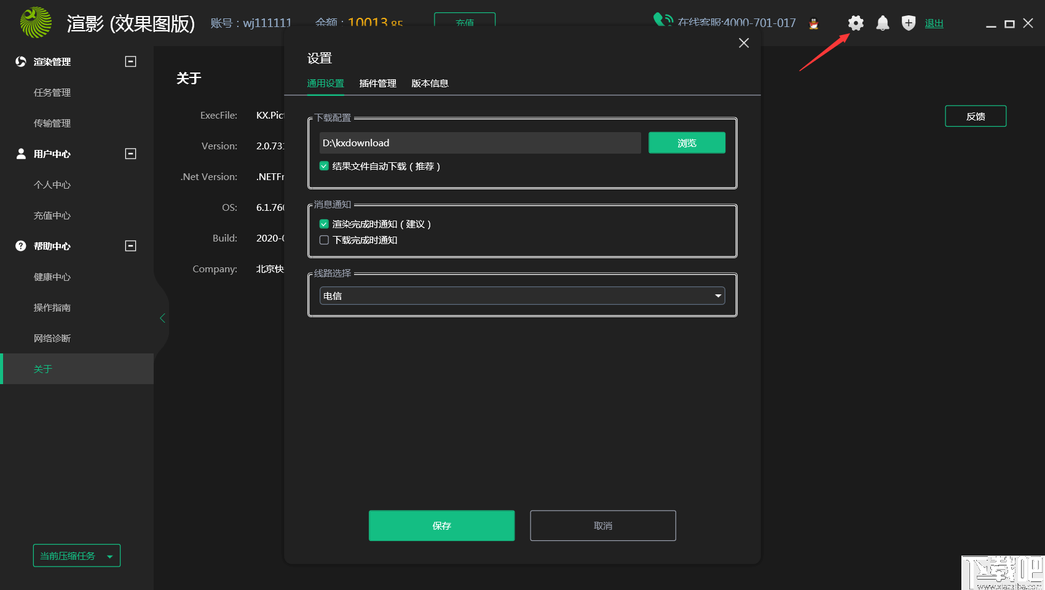Viewport: 1045px width, 590px height.
Task: Click the 浏览 browse button
Action: pos(687,143)
